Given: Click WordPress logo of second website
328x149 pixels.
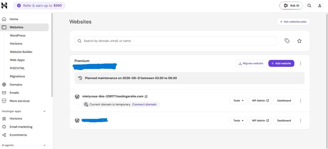Looking at the screenshot, I should (77, 120).
